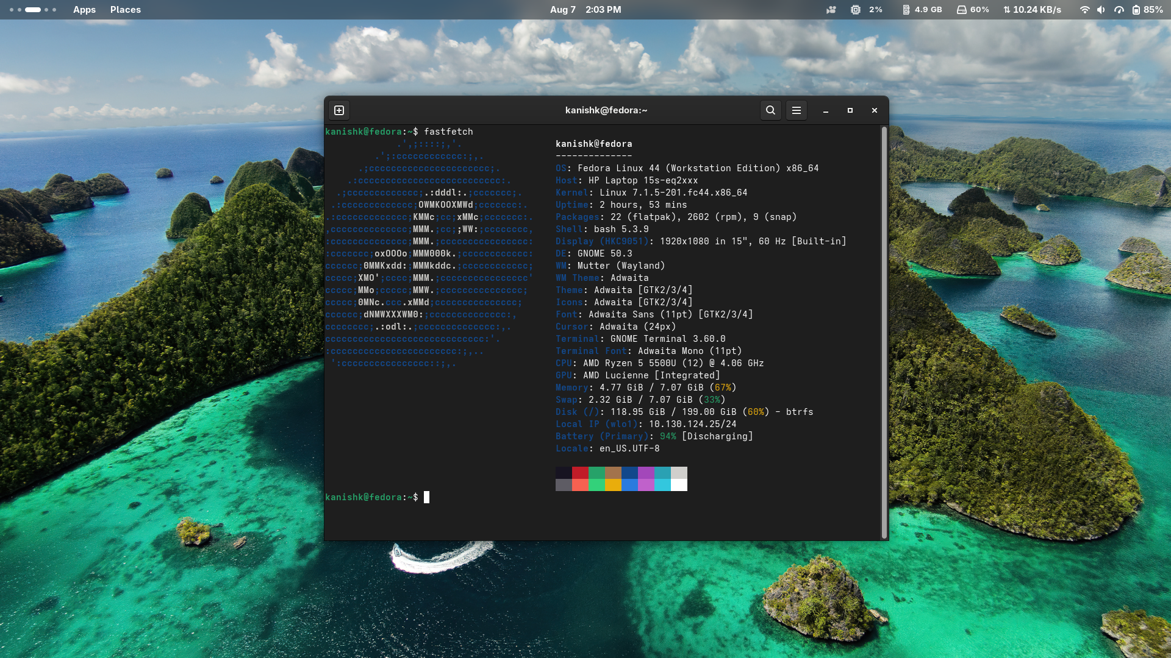Click at the terminal cursor on the empty prompt

427,497
